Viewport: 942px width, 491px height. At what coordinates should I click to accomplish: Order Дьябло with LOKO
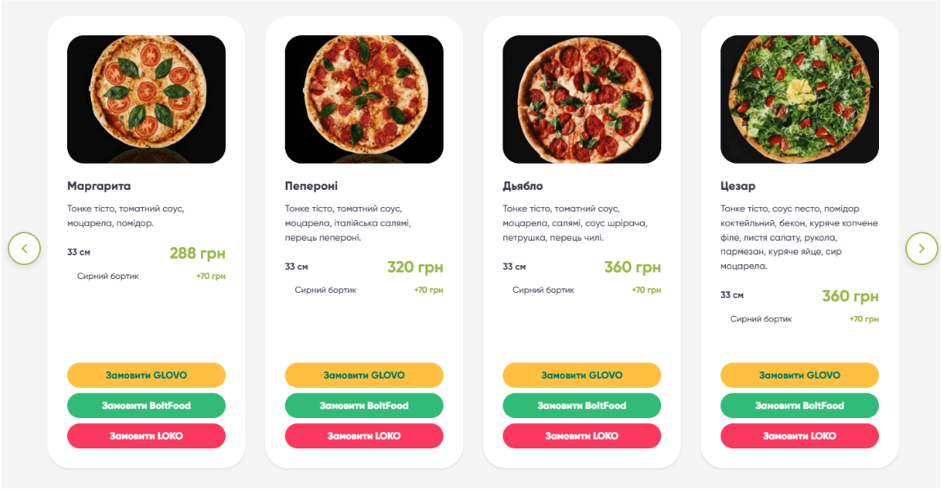tap(581, 435)
